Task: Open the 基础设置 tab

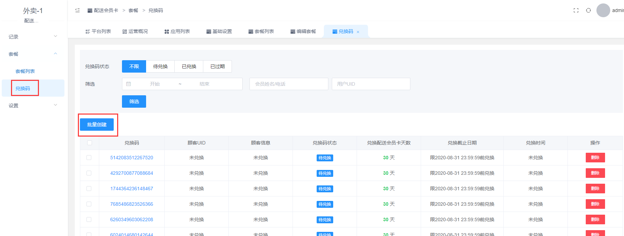Action: [x=219, y=31]
